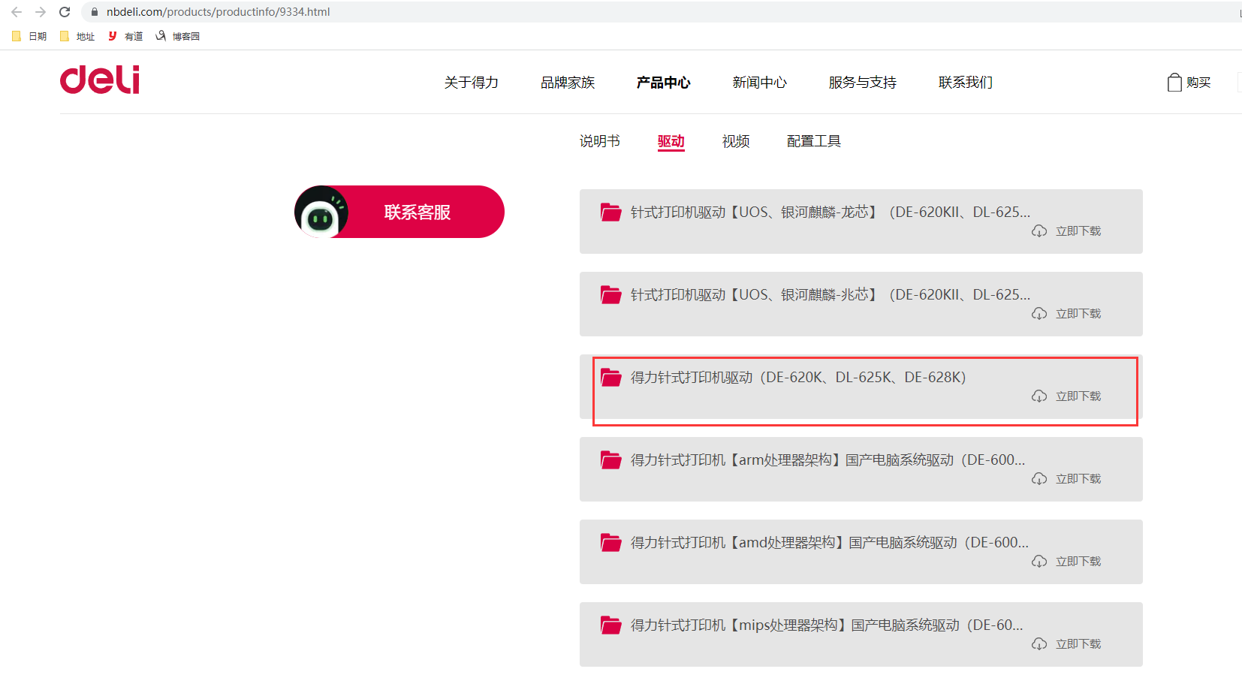
Task: Click folder icon of amd处理器架构 driver
Action: tap(611, 543)
